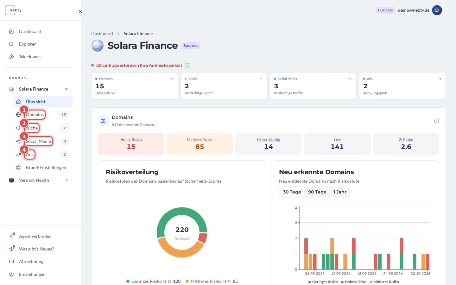Expand the Social Media summary card chevron
Image resolution: width=456 pixels, height=285 pixels.
pos(350,79)
